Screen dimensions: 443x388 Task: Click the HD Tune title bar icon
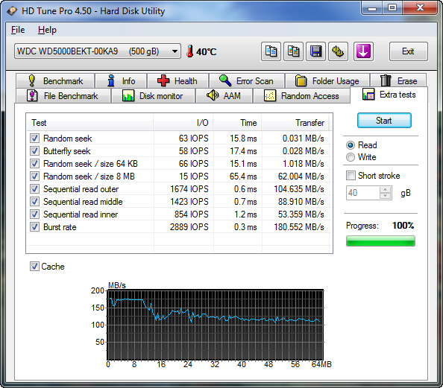[x=12, y=11]
